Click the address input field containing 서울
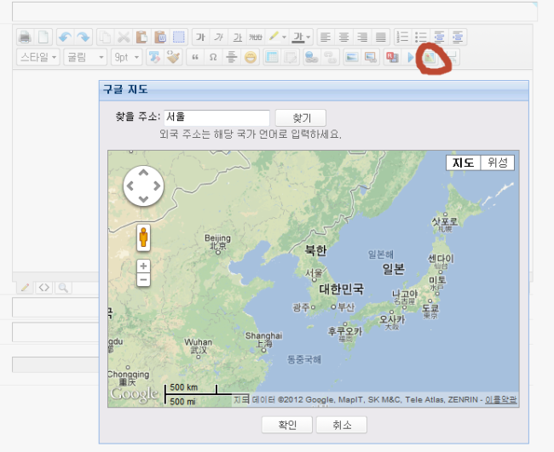Viewport: 554px width, 452px height. [x=216, y=118]
